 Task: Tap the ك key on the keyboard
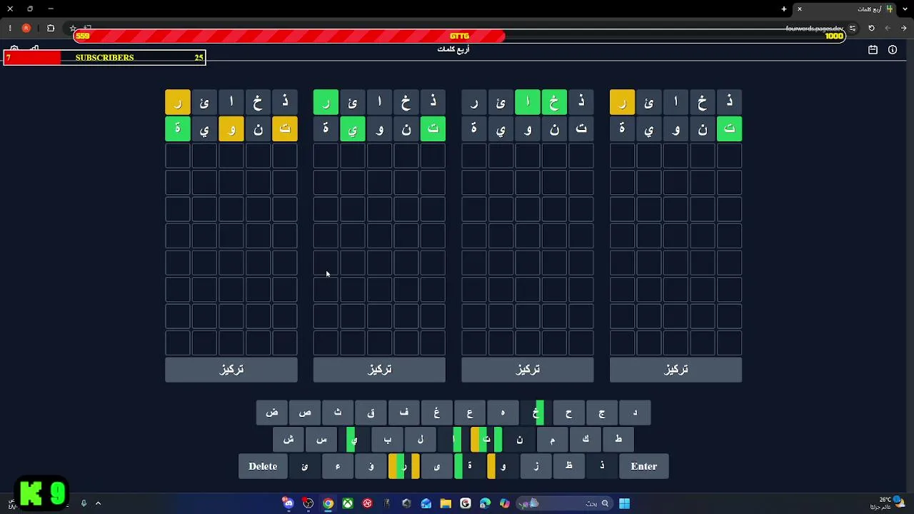click(586, 440)
